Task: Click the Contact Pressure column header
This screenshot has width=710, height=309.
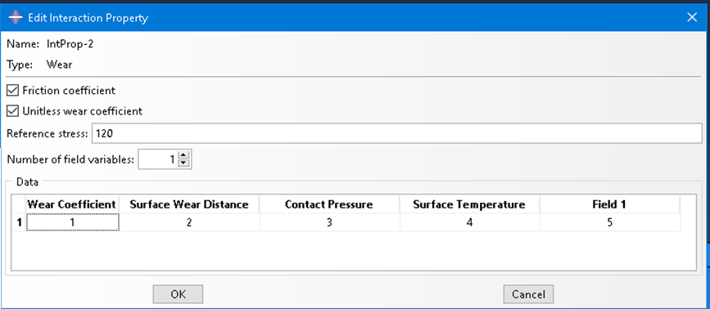Action: (x=329, y=204)
